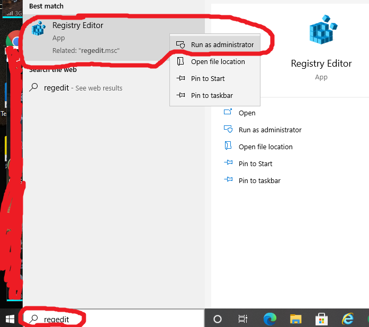The height and width of the screenshot is (327, 369).
Task: Open File Explorer from taskbar
Action: (295, 319)
